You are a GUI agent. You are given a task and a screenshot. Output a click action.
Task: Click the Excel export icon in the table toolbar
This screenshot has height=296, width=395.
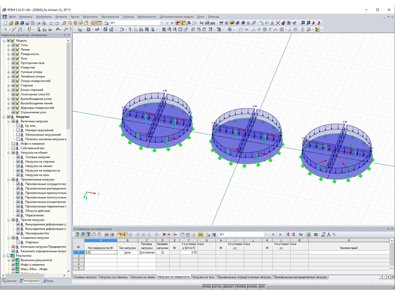coord(308,235)
